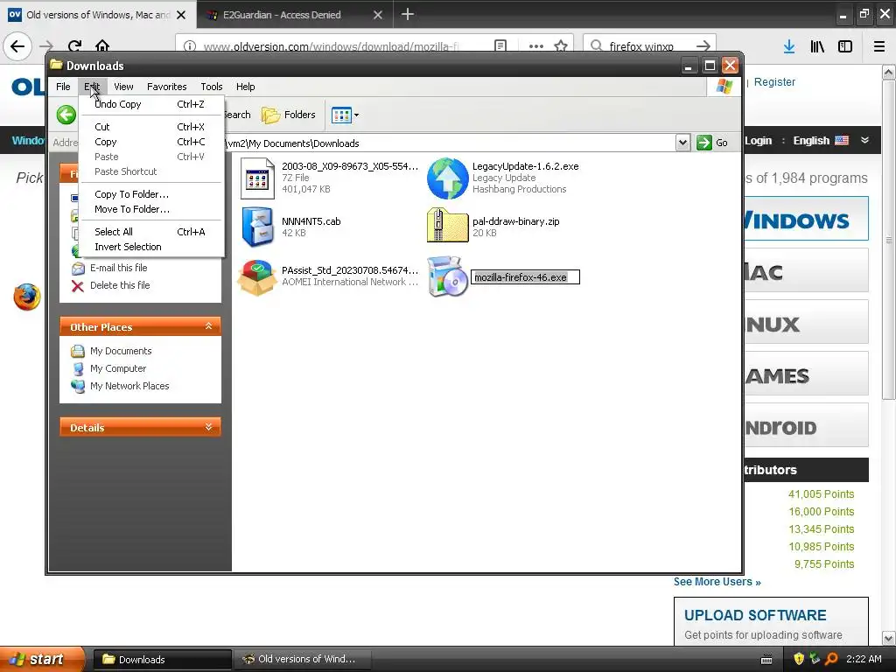This screenshot has height=672, width=896.
Task: Open the Help menu
Action: pyautogui.click(x=245, y=87)
